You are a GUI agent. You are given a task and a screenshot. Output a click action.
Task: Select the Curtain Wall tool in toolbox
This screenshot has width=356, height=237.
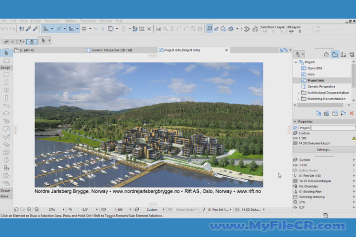(x=6, y=153)
